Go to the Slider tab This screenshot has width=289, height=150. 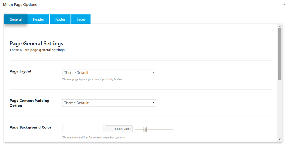coord(81,19)
